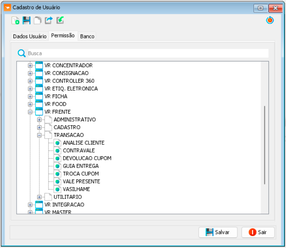Click the blank copy page toolbar icon
The height and width of the screenshot is (248, 286).
(x=37, y=21)
